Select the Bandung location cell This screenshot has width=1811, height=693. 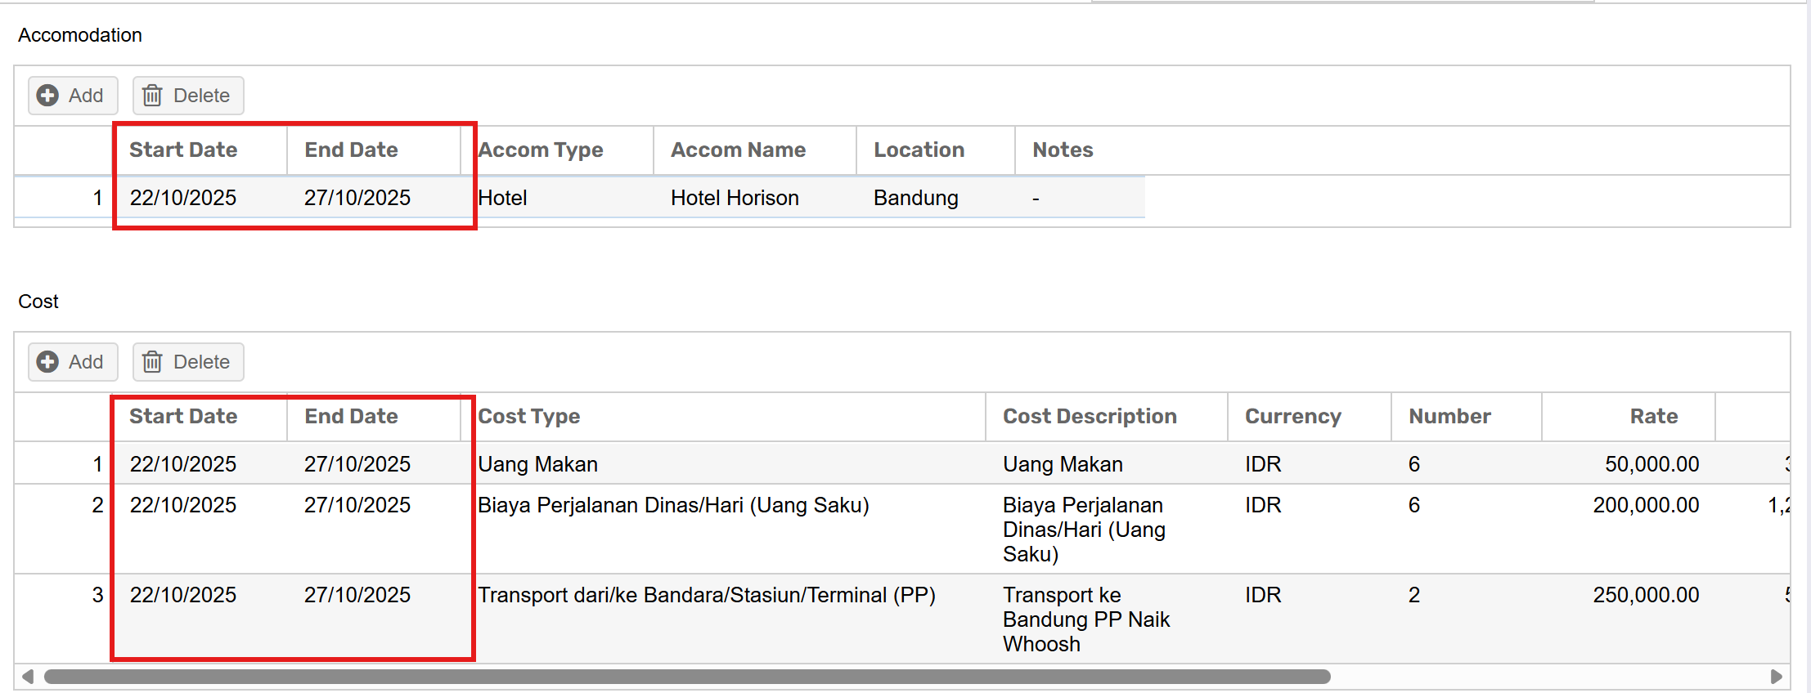tap(915, 198)
